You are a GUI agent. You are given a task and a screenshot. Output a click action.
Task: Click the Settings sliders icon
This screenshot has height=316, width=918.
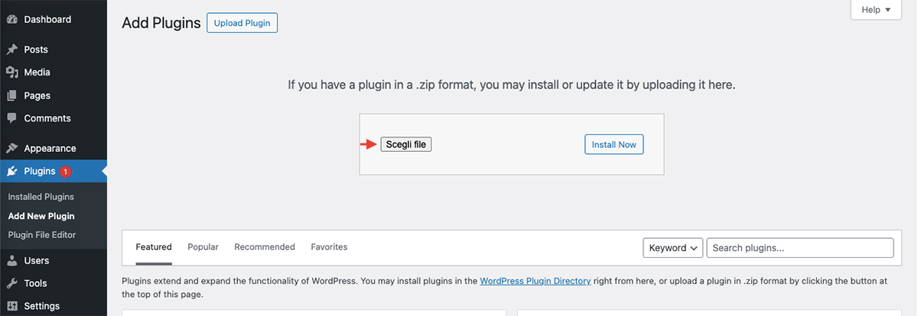point(12,306)
